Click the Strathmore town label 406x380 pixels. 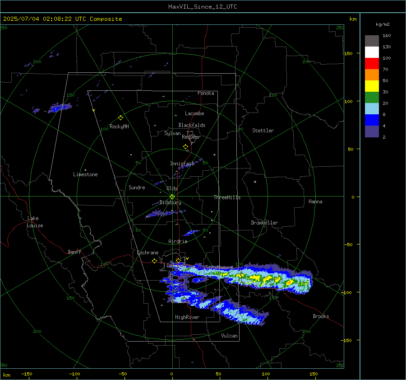point(219,267)
